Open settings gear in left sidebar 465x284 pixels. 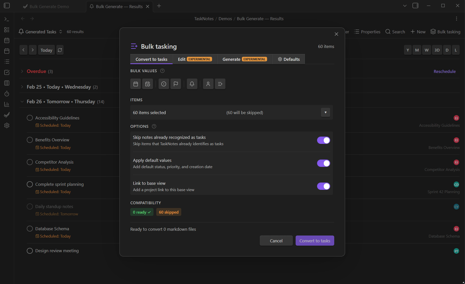(x=7, y=125)
